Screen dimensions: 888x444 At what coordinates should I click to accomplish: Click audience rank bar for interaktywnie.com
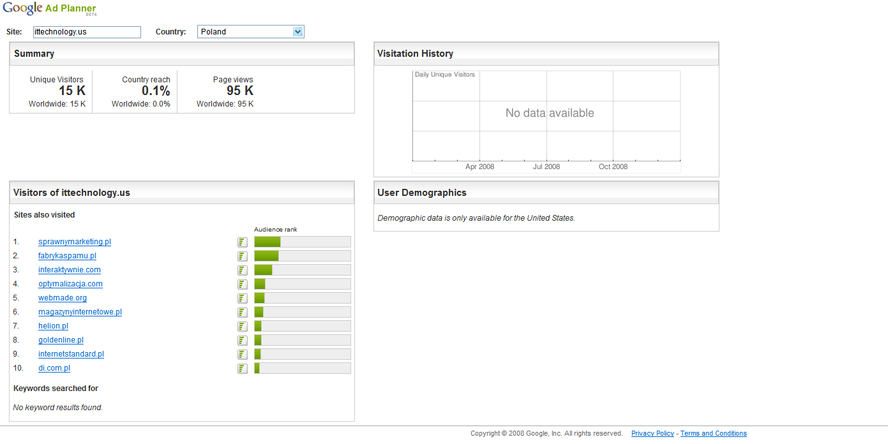pyautogui.click(x=303, y=270)
